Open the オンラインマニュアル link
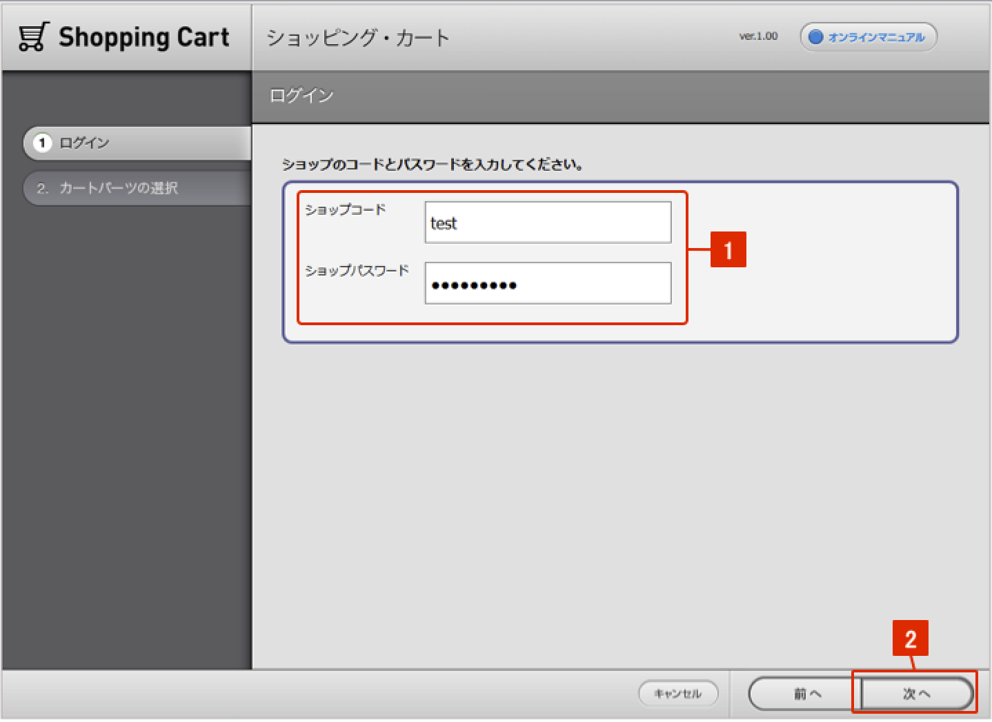 point(868,37)
